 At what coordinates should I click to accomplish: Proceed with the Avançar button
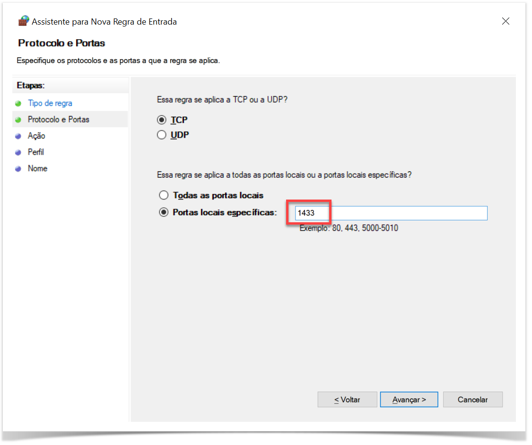409,400
